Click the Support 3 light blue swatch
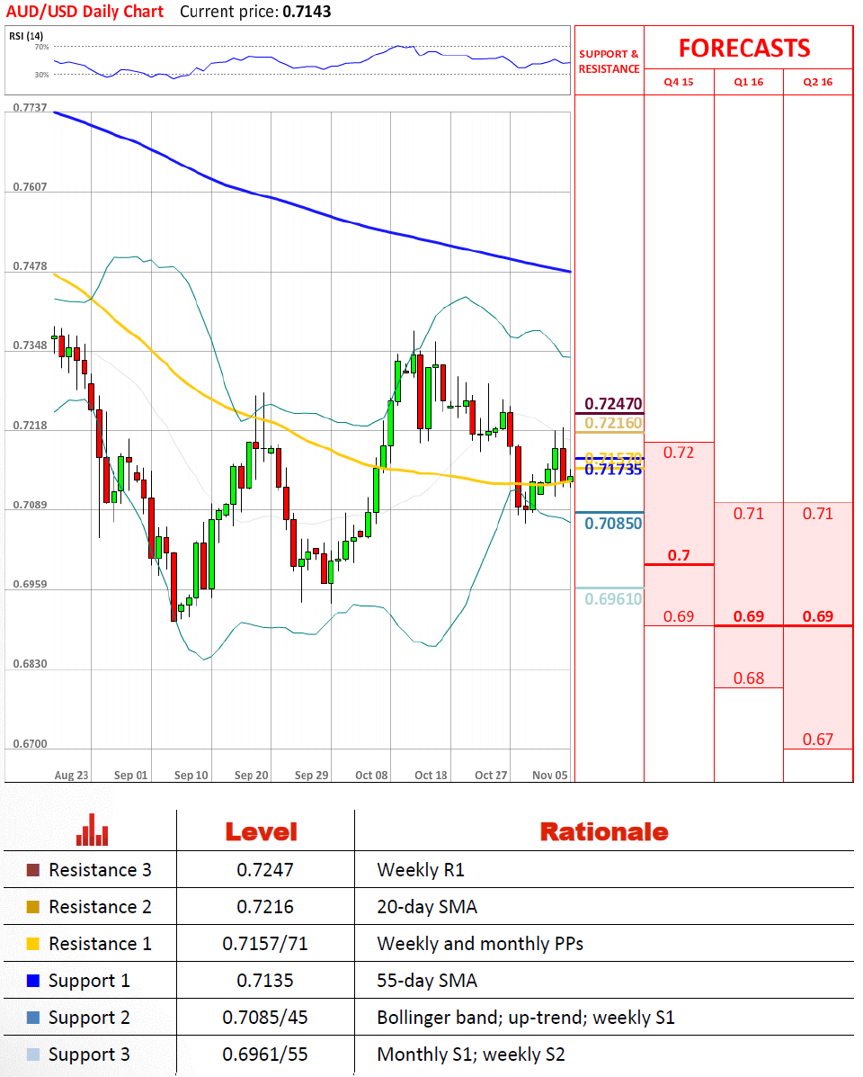The width and height of the screenshot is (863, 1077). pos(33,1055)
